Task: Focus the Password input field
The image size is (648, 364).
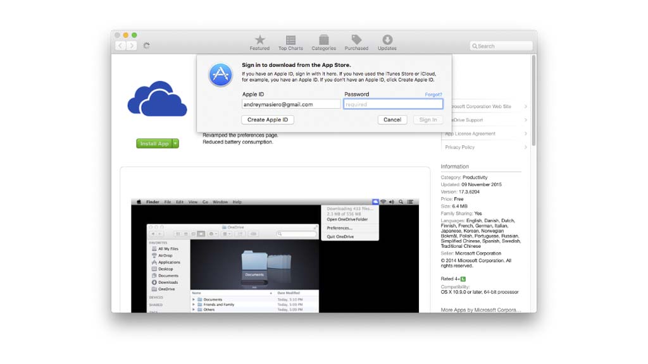Action: coord(393,104)
